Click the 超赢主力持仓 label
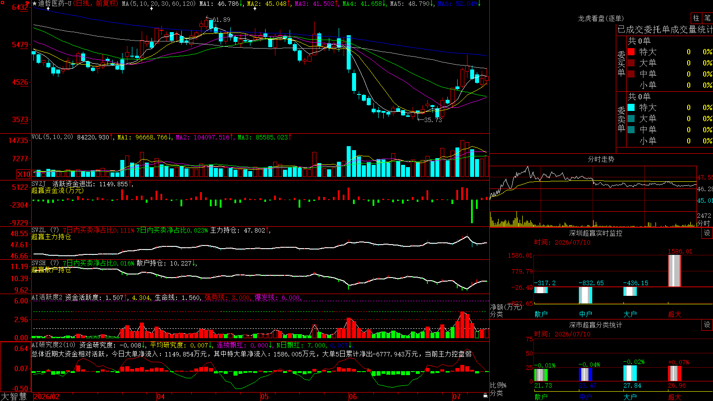Viewport: 713px width, 401px height. pos(51,237)
